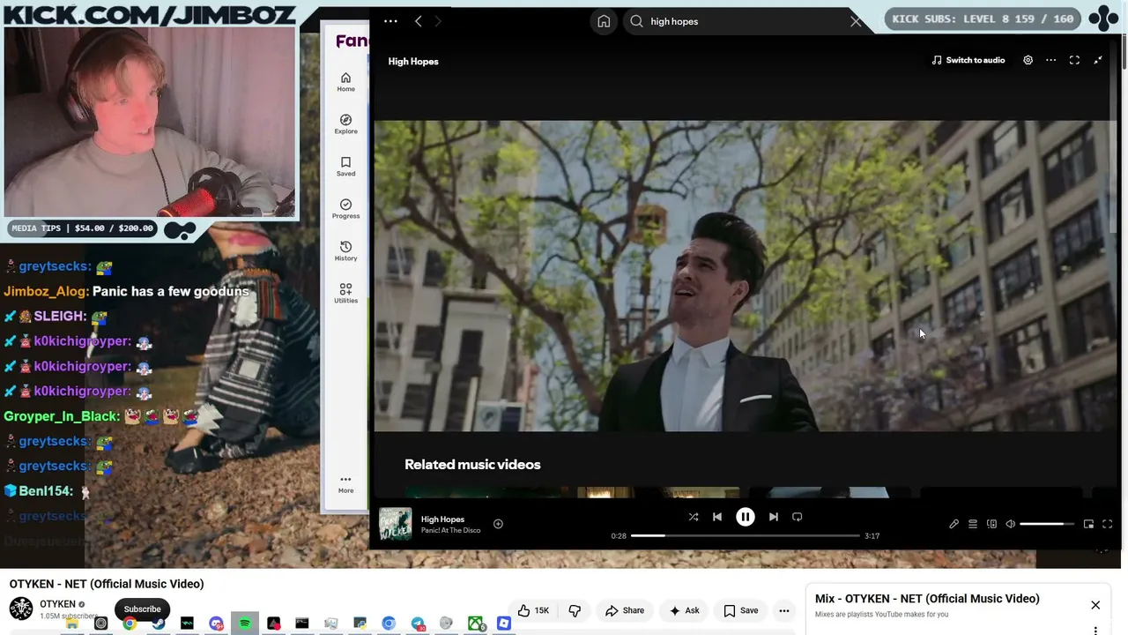The width and height of the screenshot is (1128, 635).
Task: Open High Hopes track link in player bar
Action: pyautogui.click(x=442, y=519)
